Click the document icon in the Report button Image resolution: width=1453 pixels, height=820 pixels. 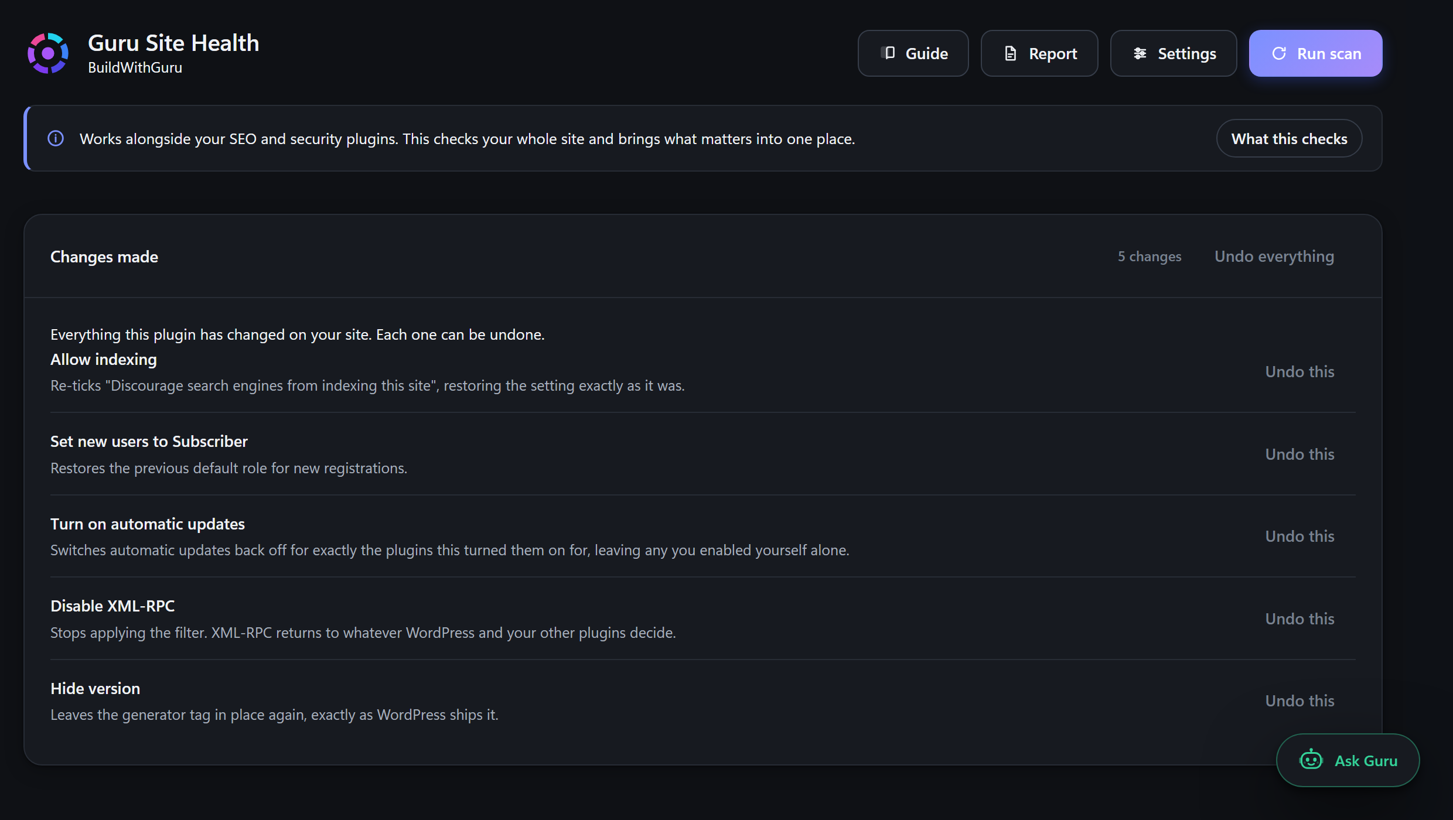pos(1011,53)
